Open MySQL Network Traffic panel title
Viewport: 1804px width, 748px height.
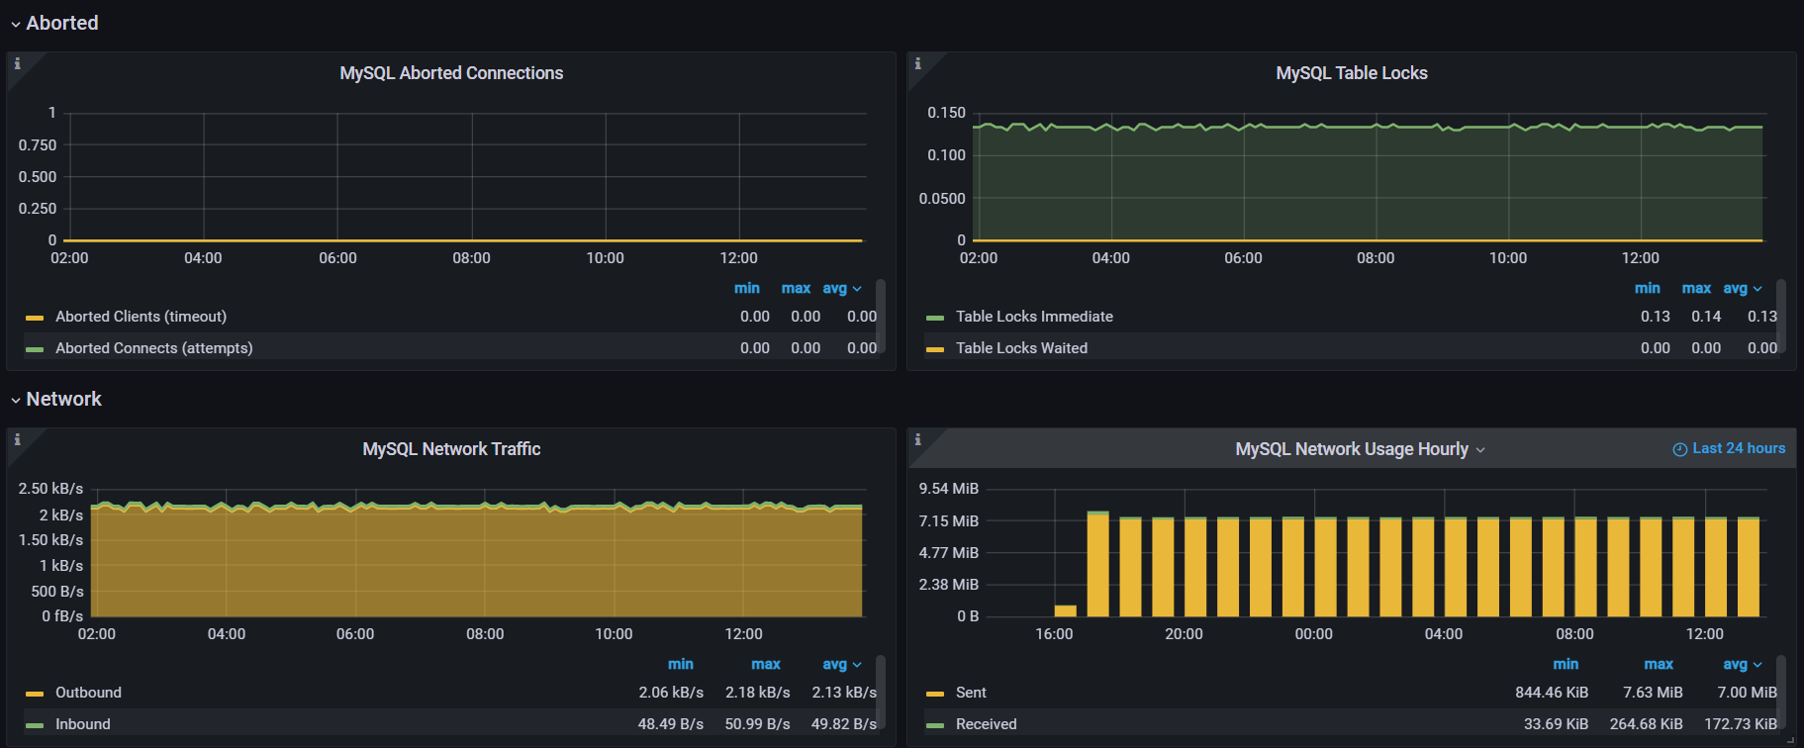pos(451,449)
